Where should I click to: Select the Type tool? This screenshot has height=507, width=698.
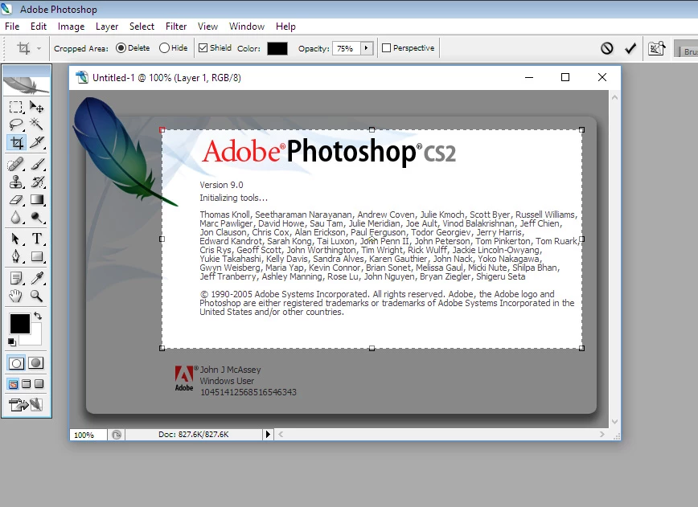[x=37, y=239]
